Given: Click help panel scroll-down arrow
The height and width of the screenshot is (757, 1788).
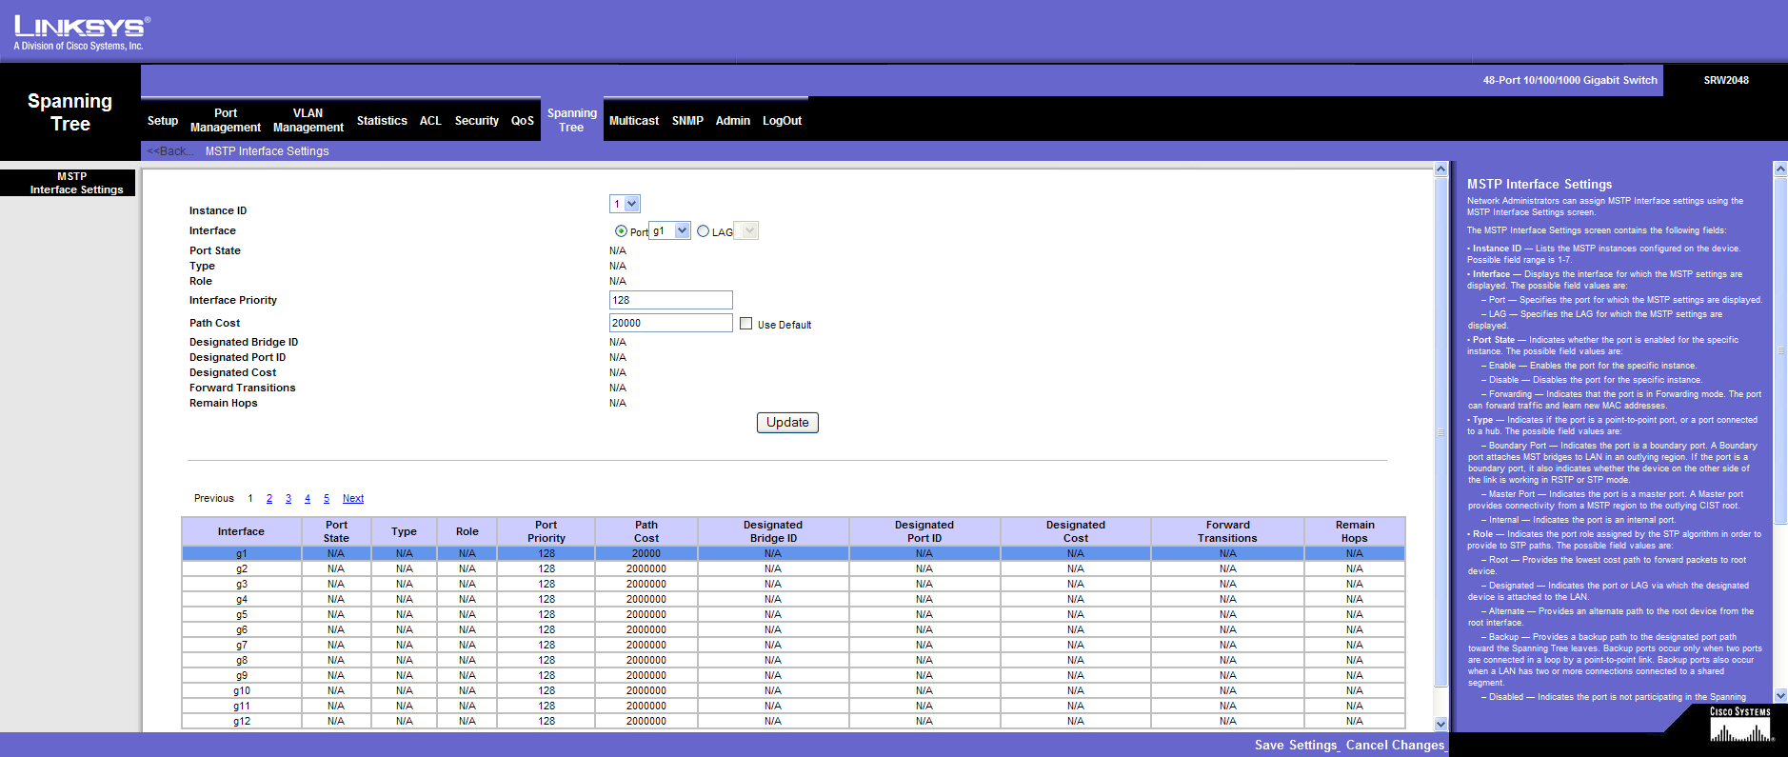Looking at the screenshot, I should pyautogui.click(x=1779, y=696).
